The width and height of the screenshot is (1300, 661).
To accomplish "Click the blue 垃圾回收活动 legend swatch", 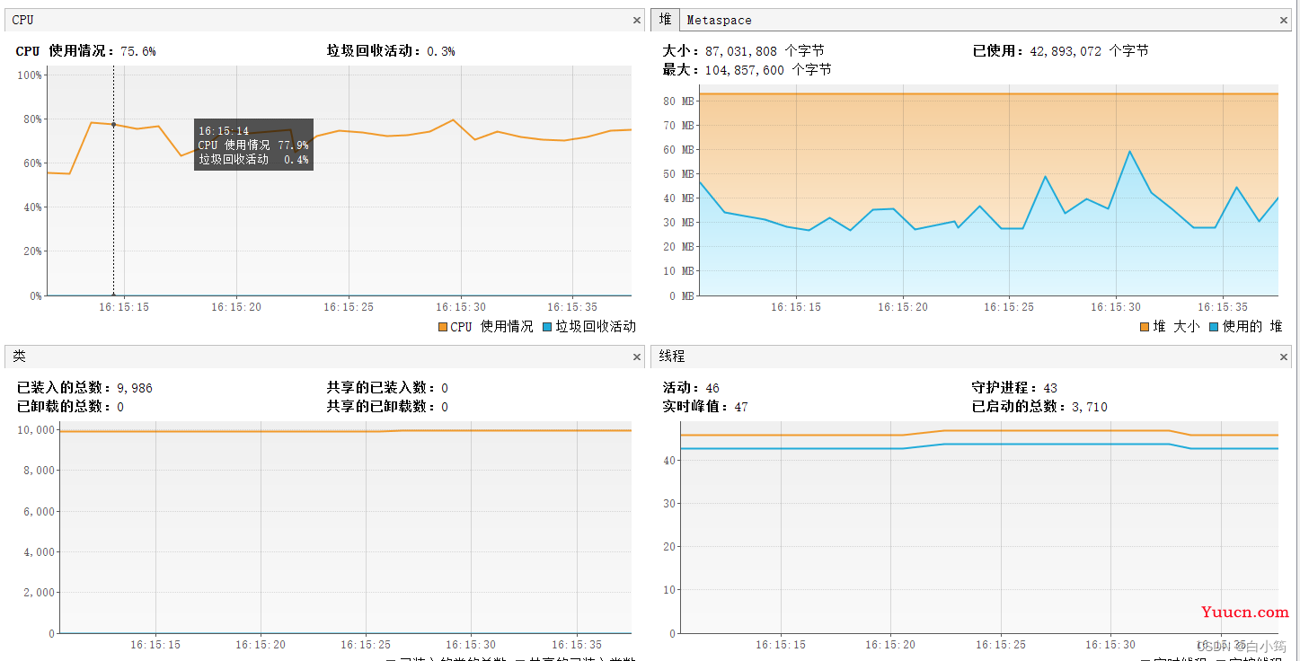I will coord(547,327).
